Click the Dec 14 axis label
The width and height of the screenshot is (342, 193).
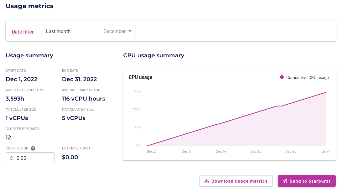click(221, 151)
